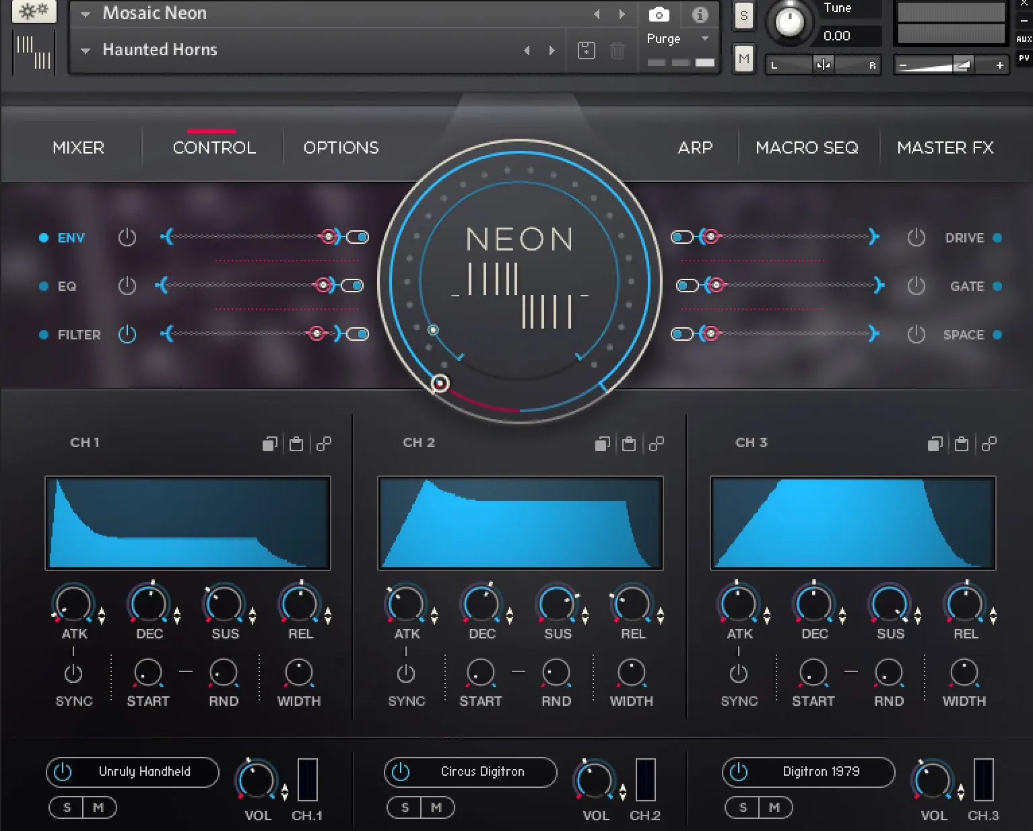The image size is (1033, 831).
Task: Switch to the MIXER tab
Action: [x=78, y=147]
